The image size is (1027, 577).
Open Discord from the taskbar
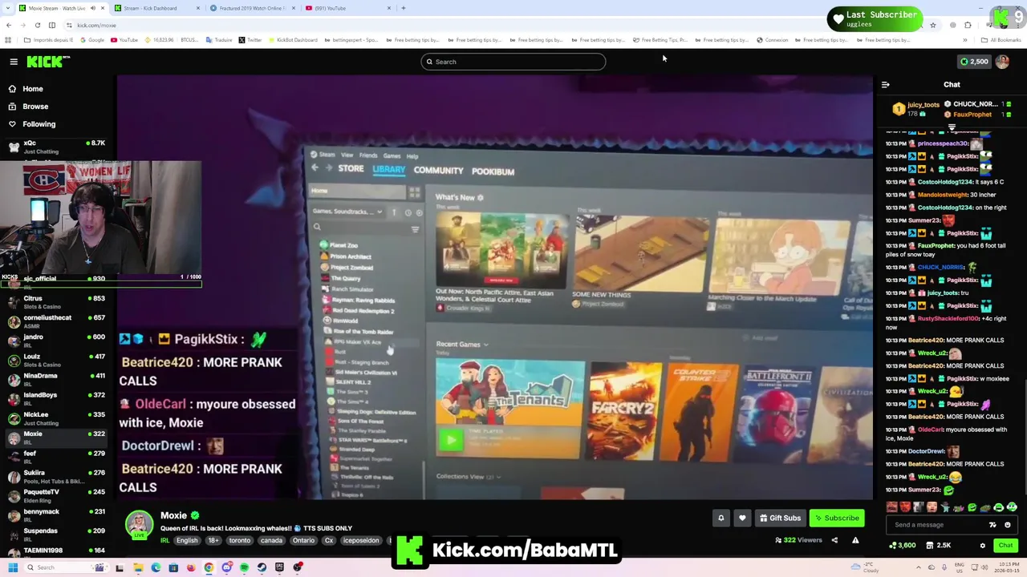tap(226, 567)
